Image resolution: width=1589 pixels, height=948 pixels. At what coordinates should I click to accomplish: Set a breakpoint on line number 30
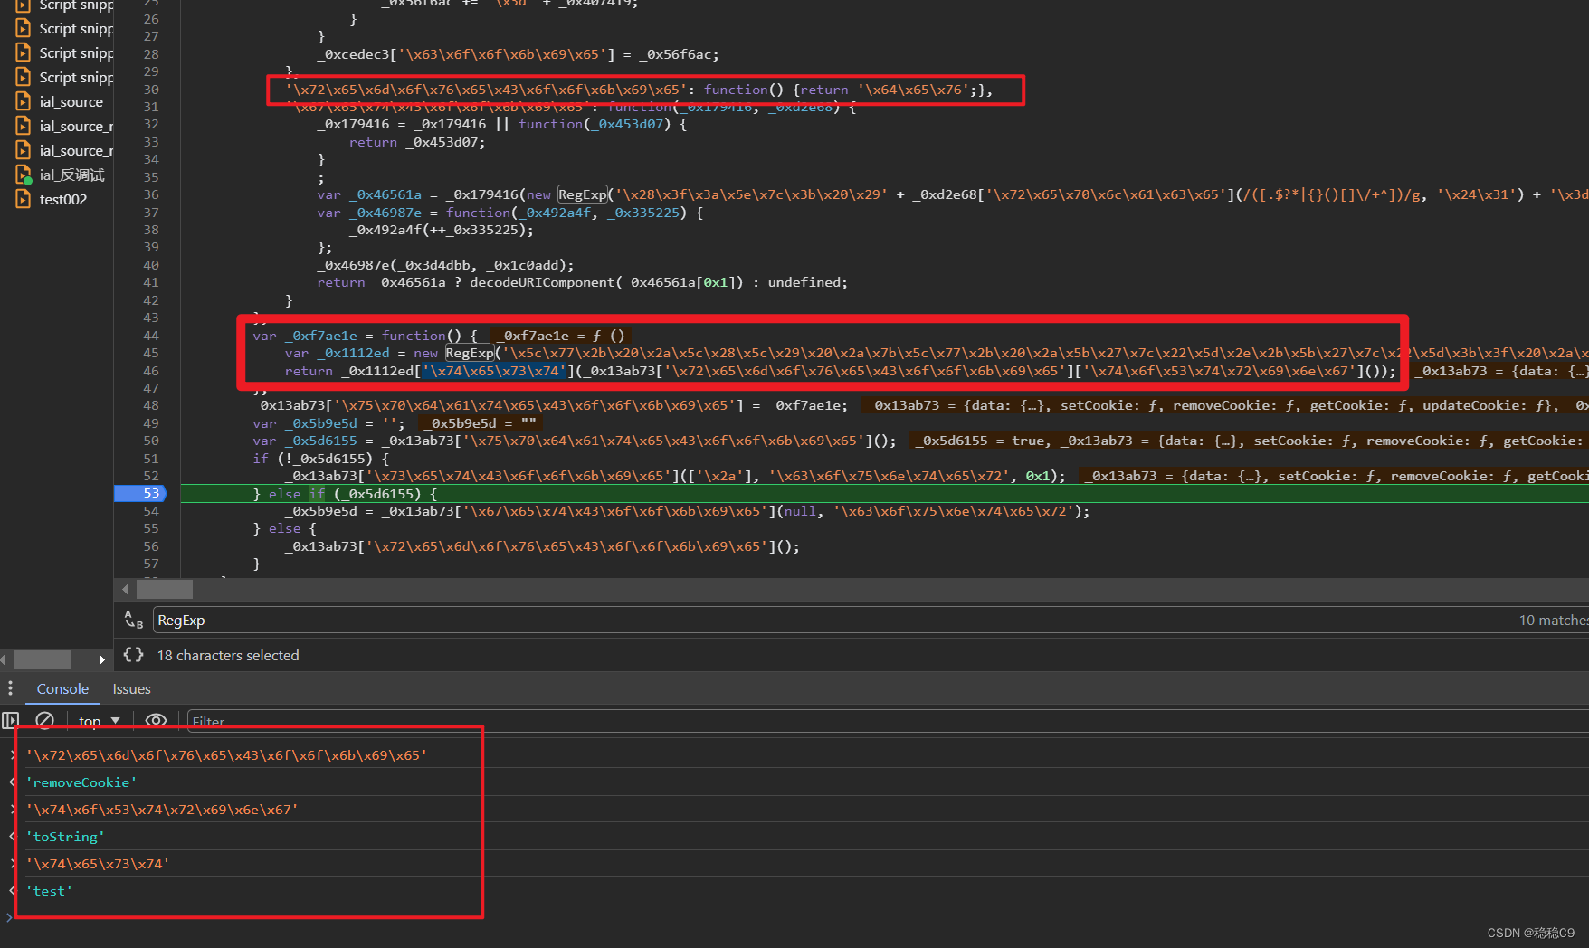[x=150, y=90]
